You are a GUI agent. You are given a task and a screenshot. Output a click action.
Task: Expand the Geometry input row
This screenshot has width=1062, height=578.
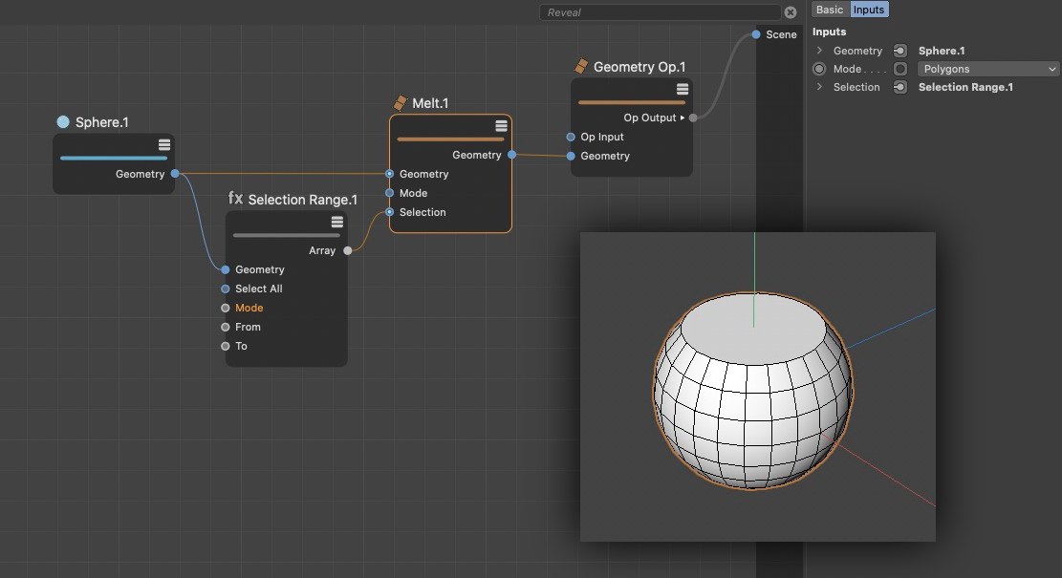click(x=819, y=50)
